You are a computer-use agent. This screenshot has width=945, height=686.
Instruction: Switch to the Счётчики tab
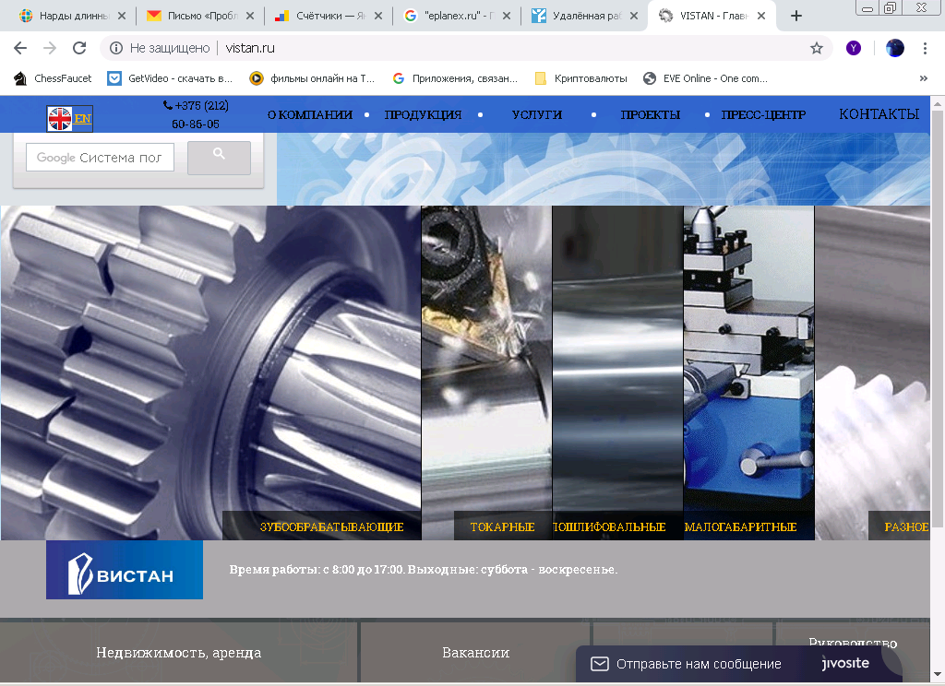[x=326, y=16]
